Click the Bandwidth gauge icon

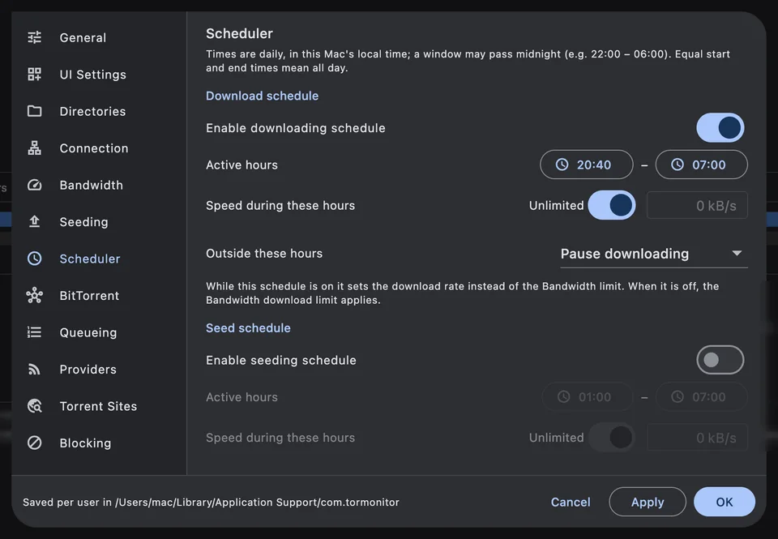(34, 185)
